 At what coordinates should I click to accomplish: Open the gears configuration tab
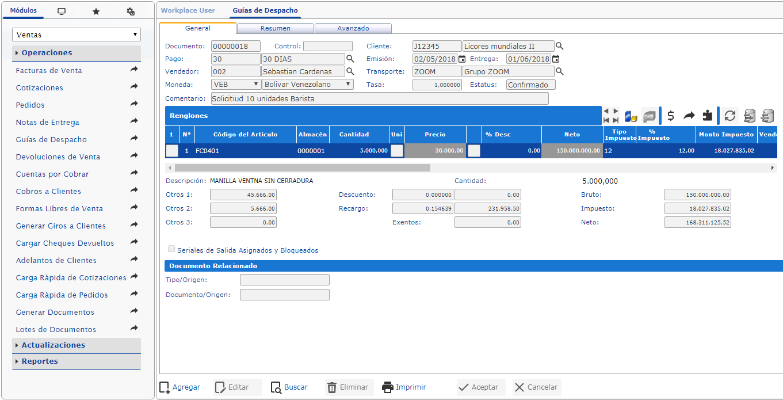pyautogui.click(x=131, y=12)
